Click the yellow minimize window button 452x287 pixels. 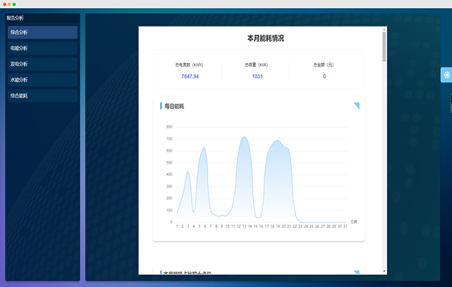pyautogui.click(x=9, y=4)
